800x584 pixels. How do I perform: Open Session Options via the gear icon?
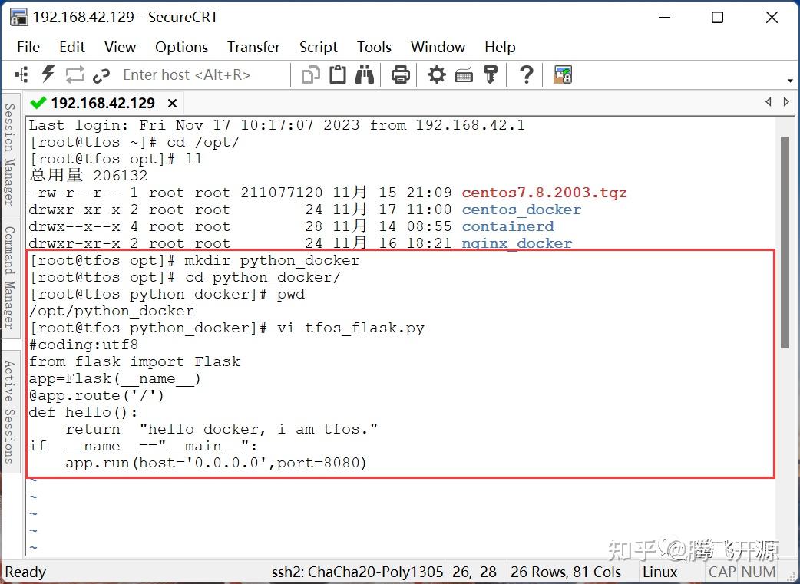(435, 74)
